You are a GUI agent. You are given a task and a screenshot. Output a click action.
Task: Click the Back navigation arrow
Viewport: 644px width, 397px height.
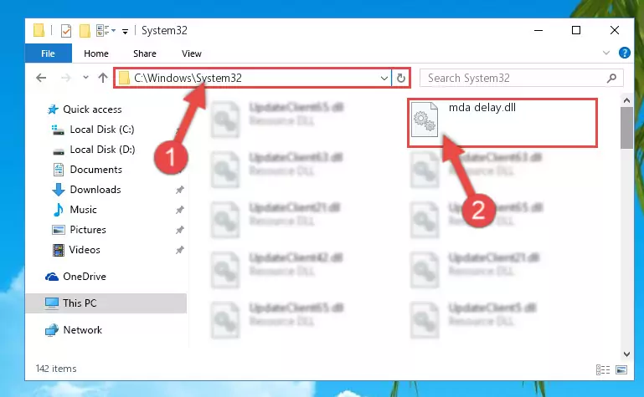(41, 78)
